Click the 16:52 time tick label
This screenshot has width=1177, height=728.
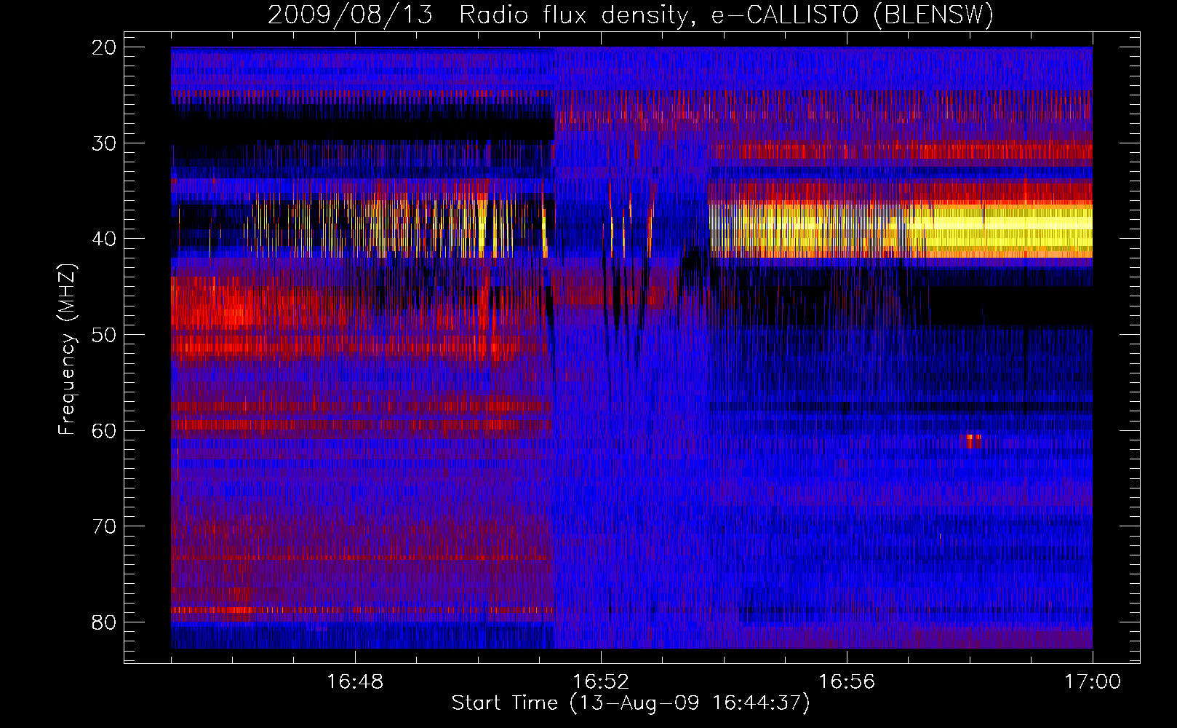click(x=601, y=682)
